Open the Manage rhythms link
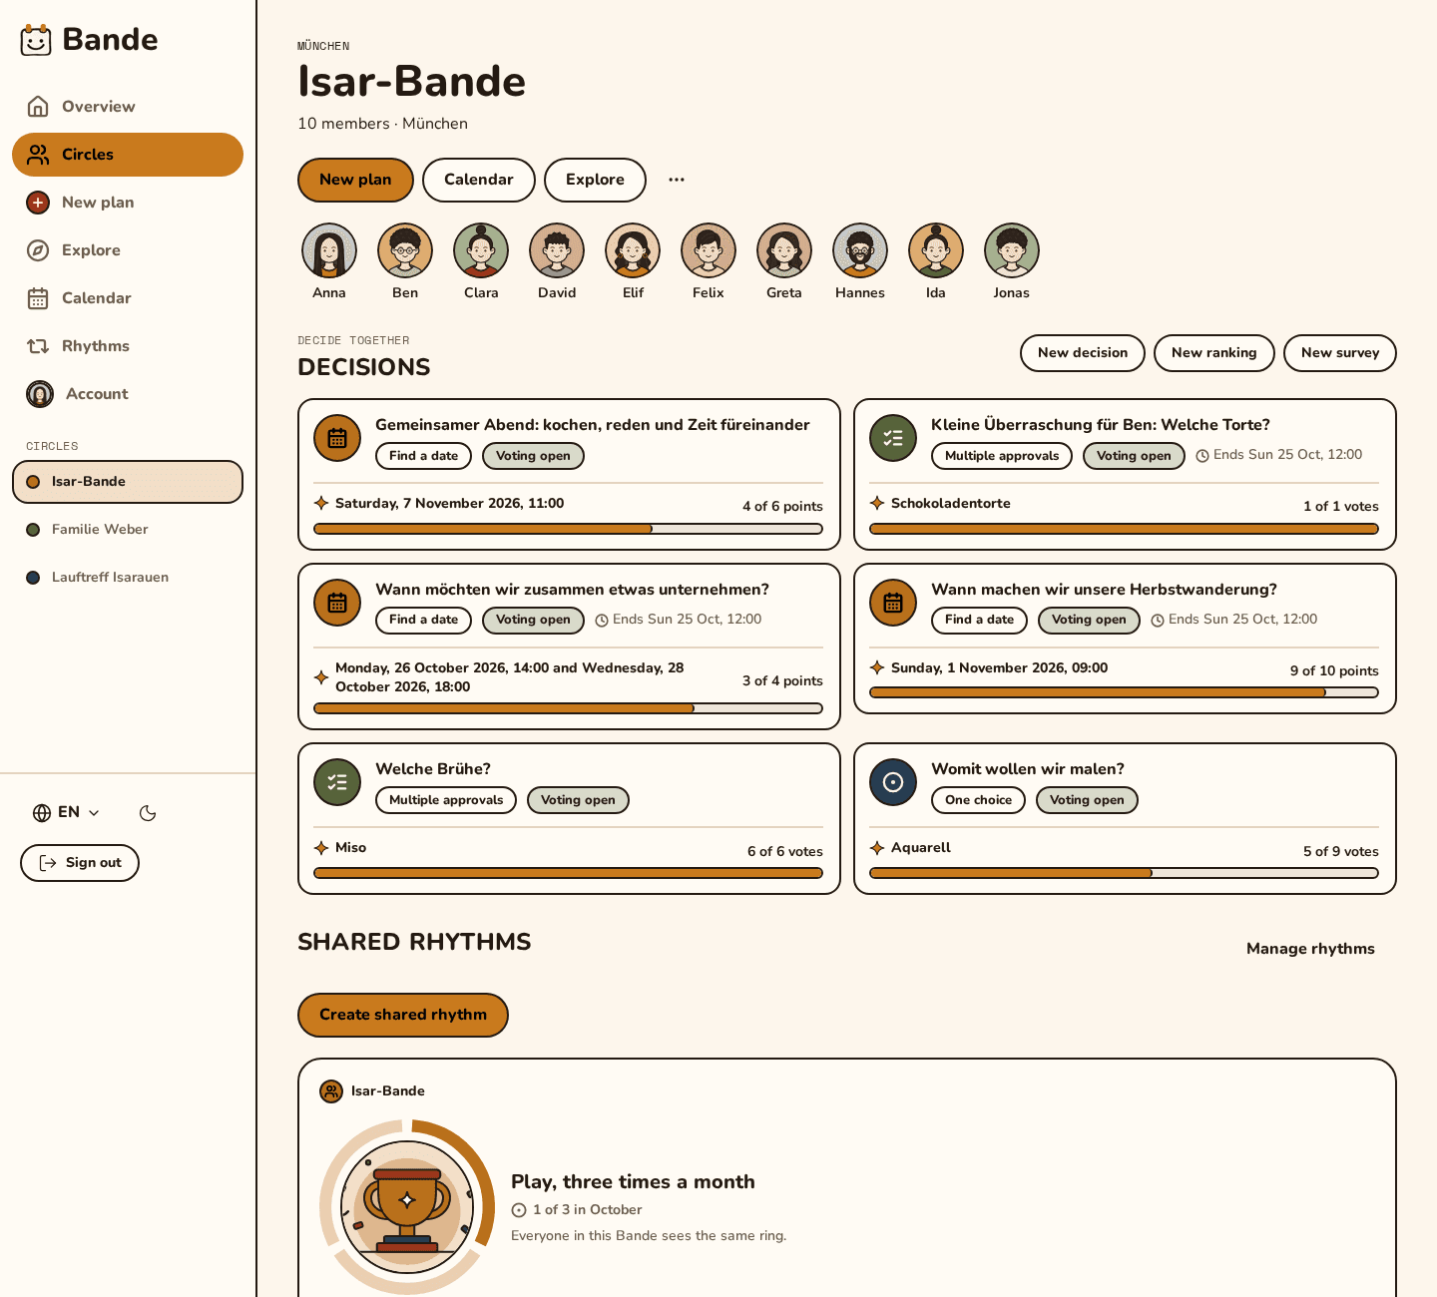The width and height of the screenshot is (1437, 1297). (1310, 949)
